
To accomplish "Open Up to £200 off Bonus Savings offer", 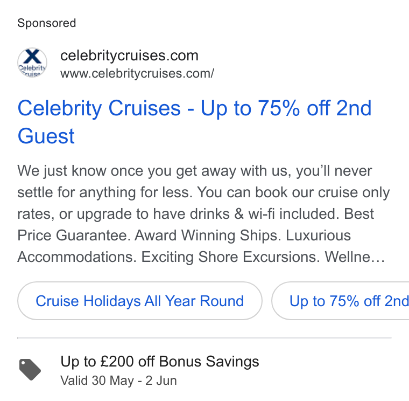I will 160,362.
